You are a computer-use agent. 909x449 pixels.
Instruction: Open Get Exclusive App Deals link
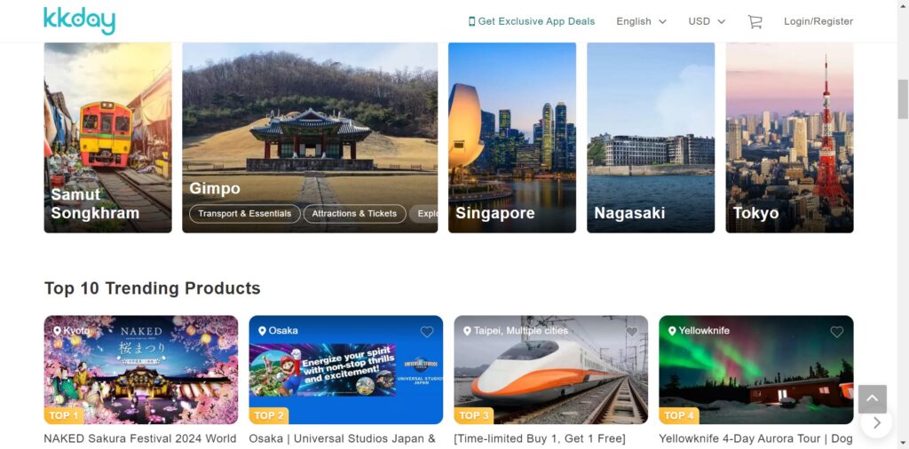click(532, 21)
